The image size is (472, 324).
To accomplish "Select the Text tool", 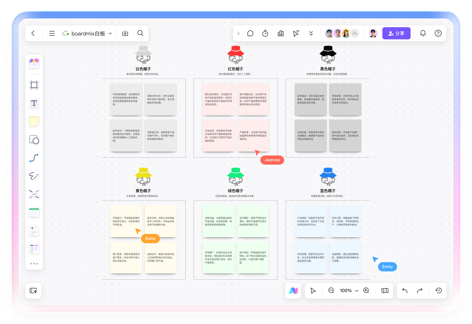I will point(34,103).
